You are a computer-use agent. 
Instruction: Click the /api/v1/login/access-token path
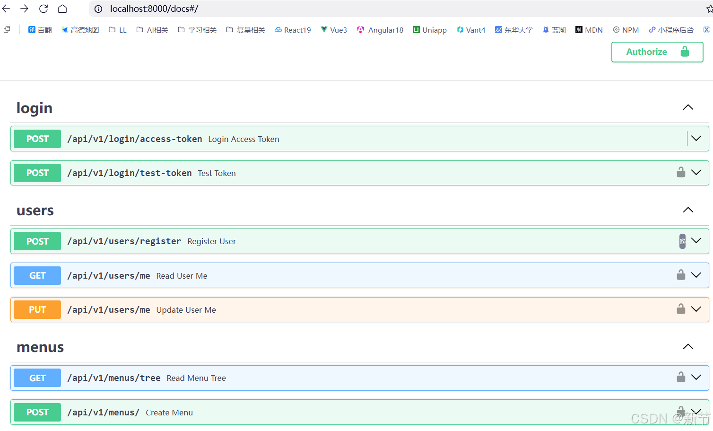135,139
